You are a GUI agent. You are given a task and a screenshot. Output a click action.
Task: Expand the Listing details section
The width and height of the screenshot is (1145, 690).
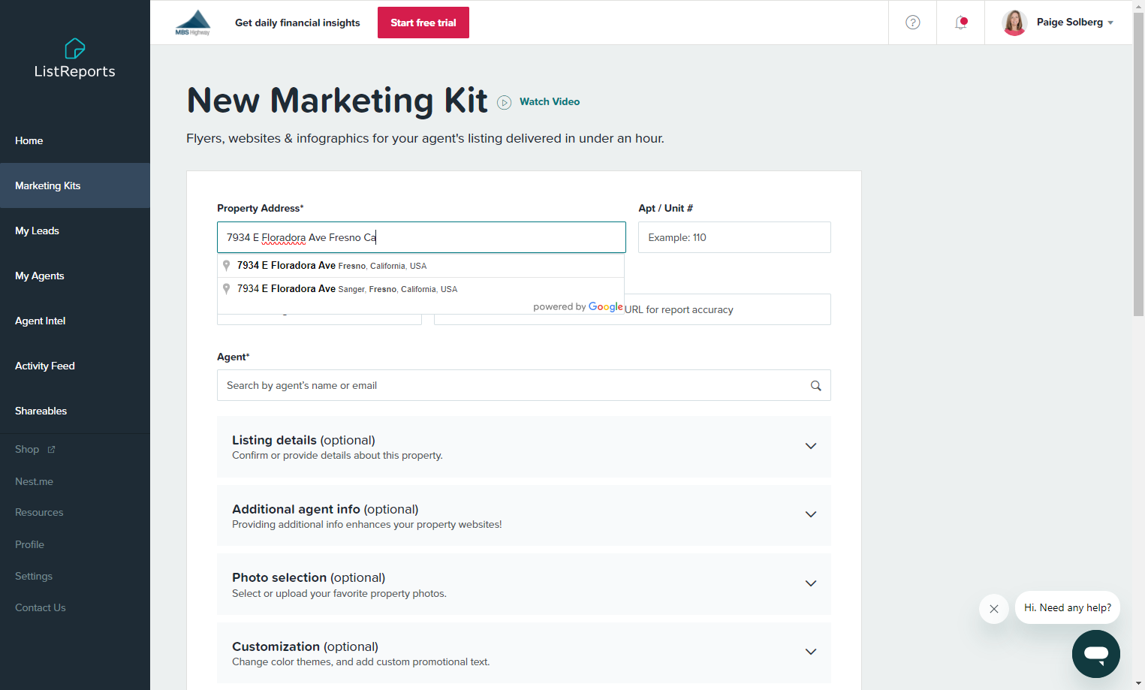523,447
